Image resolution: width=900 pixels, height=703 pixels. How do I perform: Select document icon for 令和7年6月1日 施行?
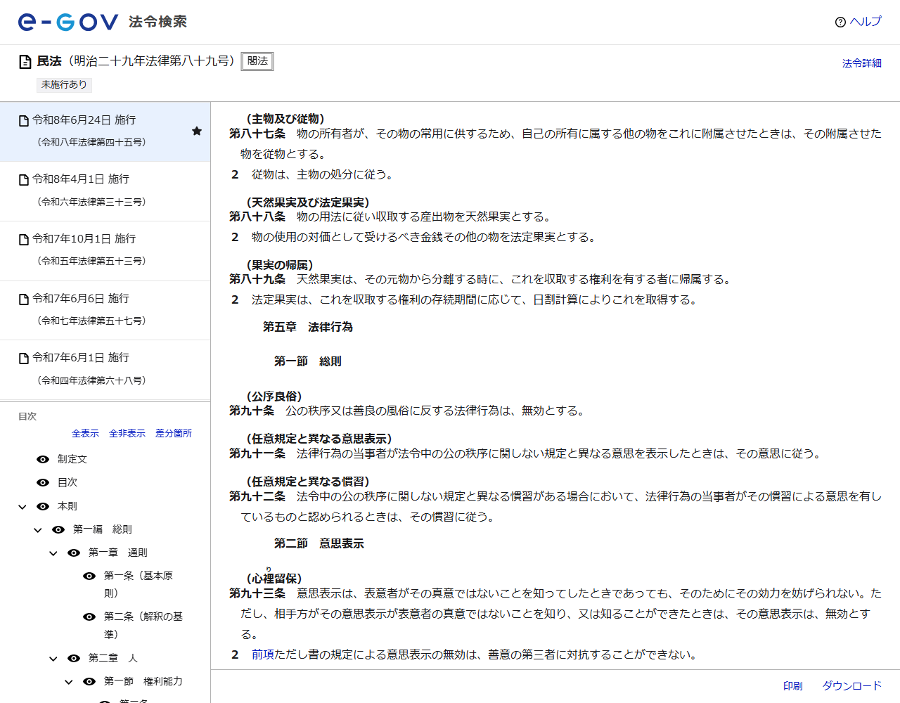pyautogui.click(x=24, y=359)
